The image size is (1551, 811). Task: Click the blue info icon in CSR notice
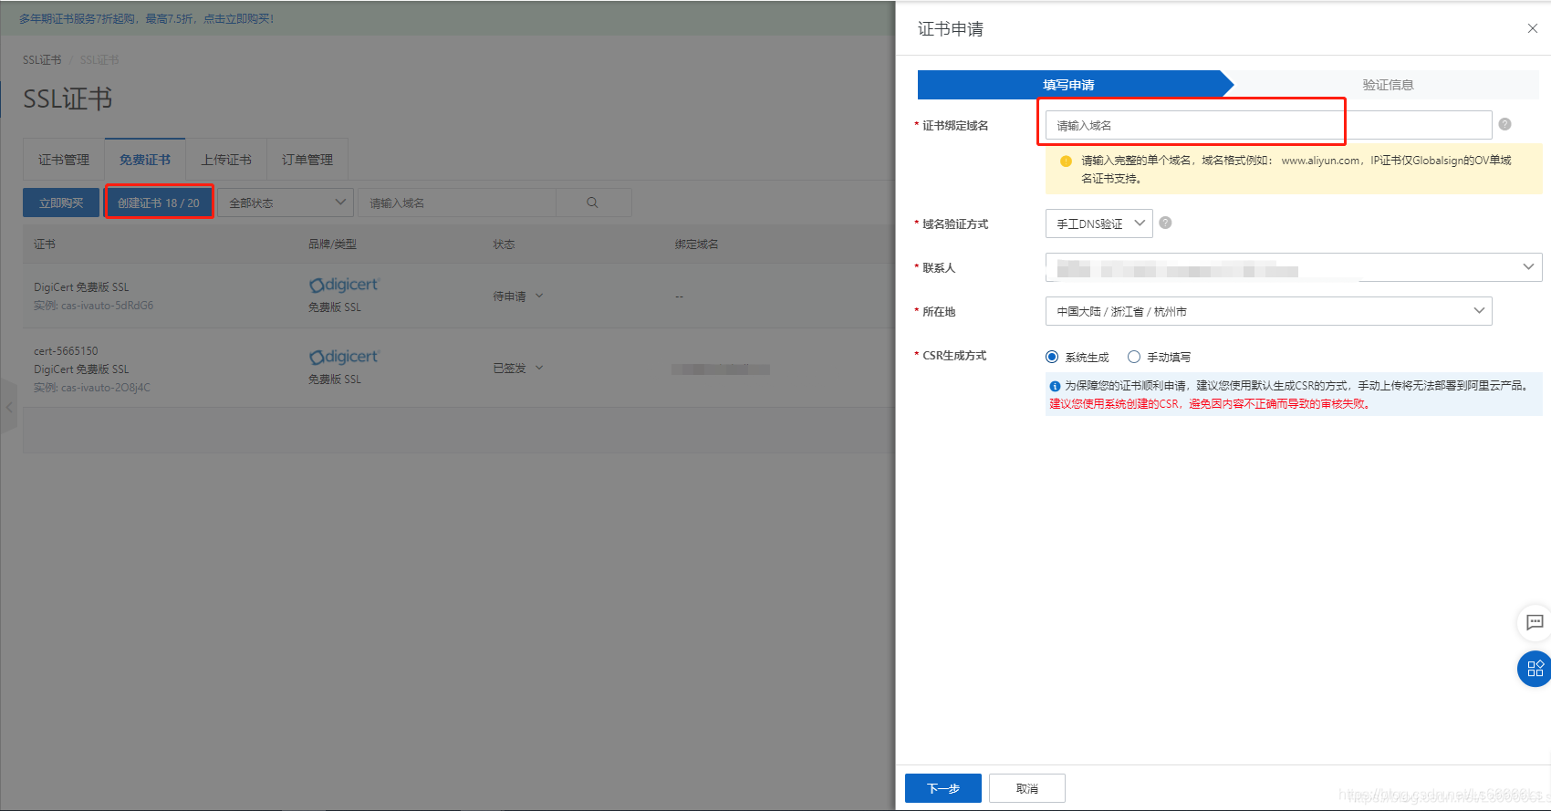click(x=1055, y=386)
